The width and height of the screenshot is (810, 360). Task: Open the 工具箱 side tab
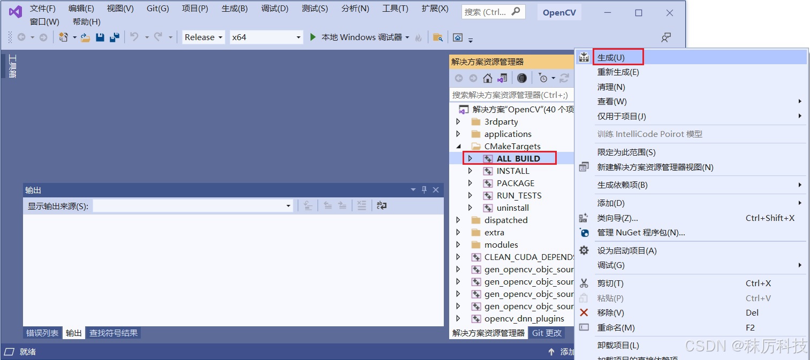tap(12, 66)
